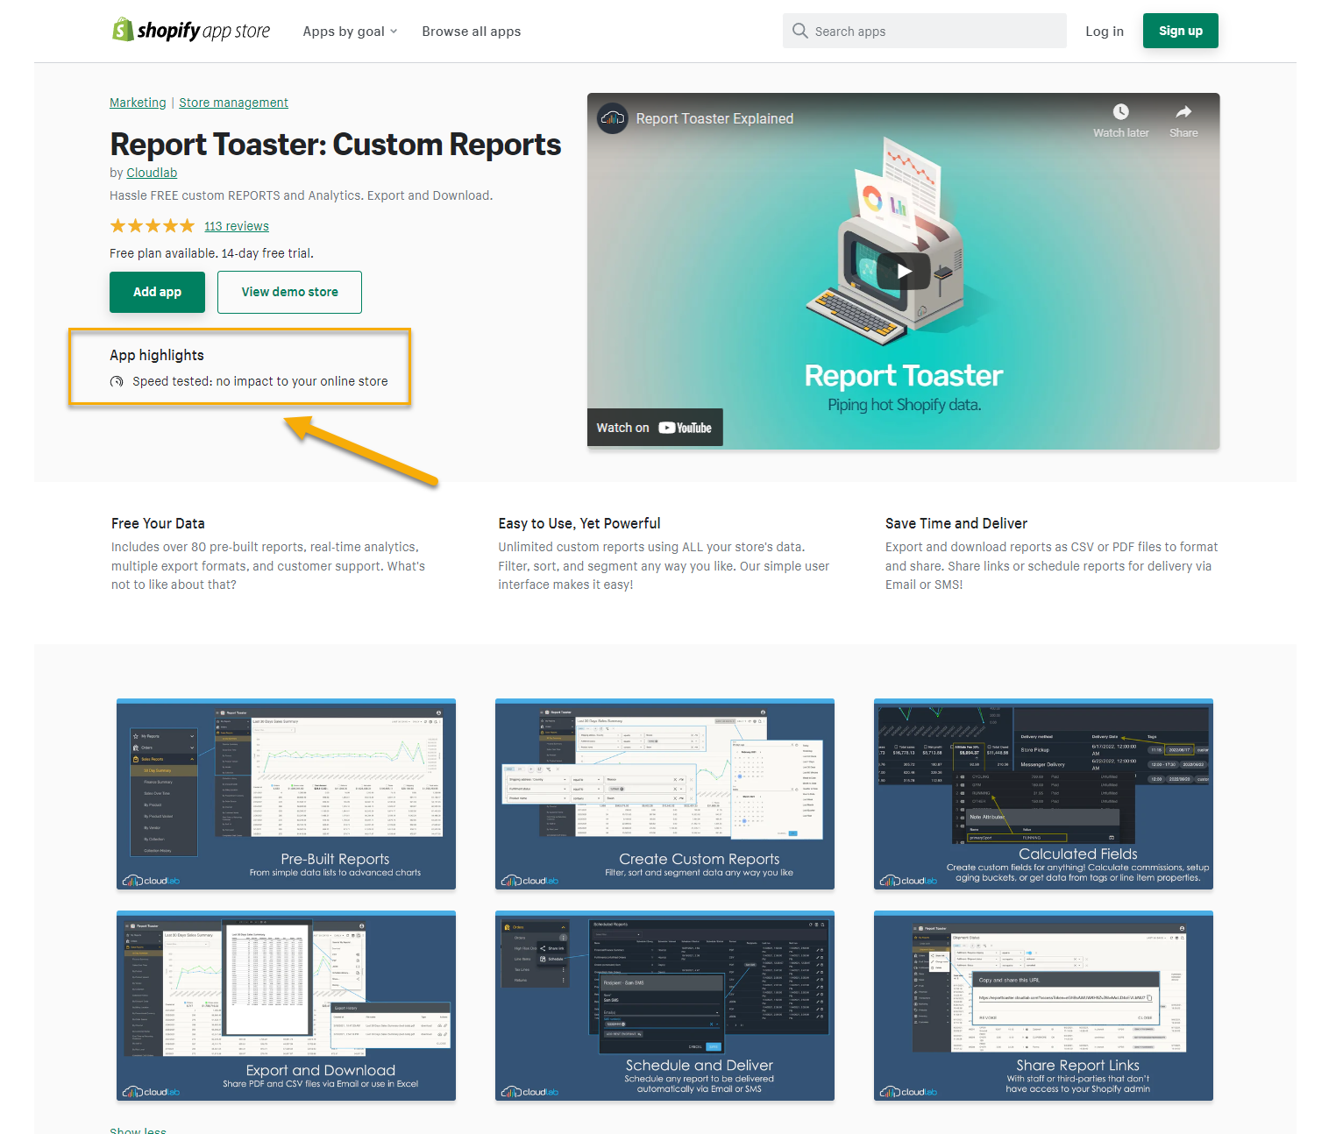Viewport: 1343px width, 1134px height.
Task: Click the View demo store button
Action: pos(289,292)
